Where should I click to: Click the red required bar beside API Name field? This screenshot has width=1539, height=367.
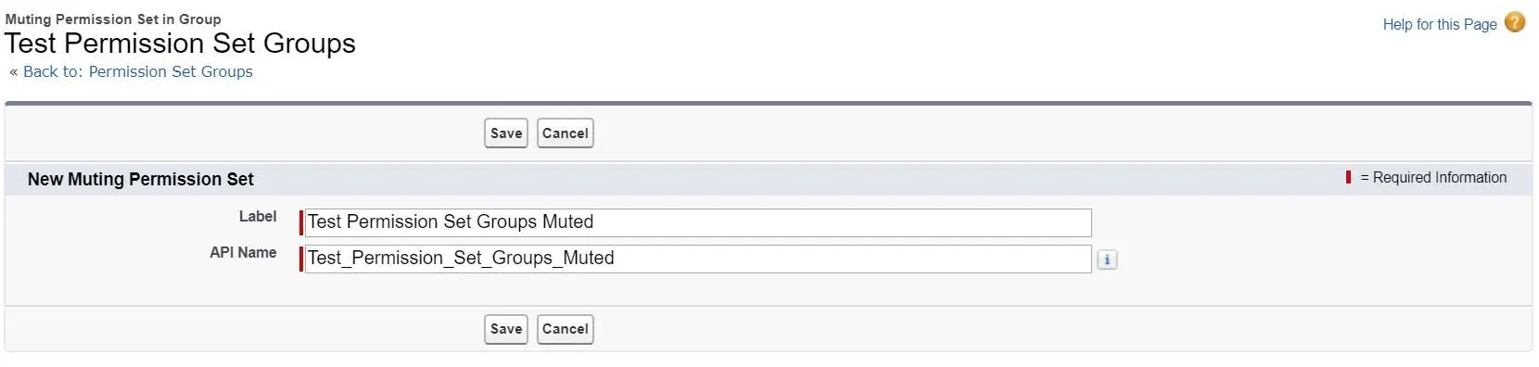tap(301, 259)
